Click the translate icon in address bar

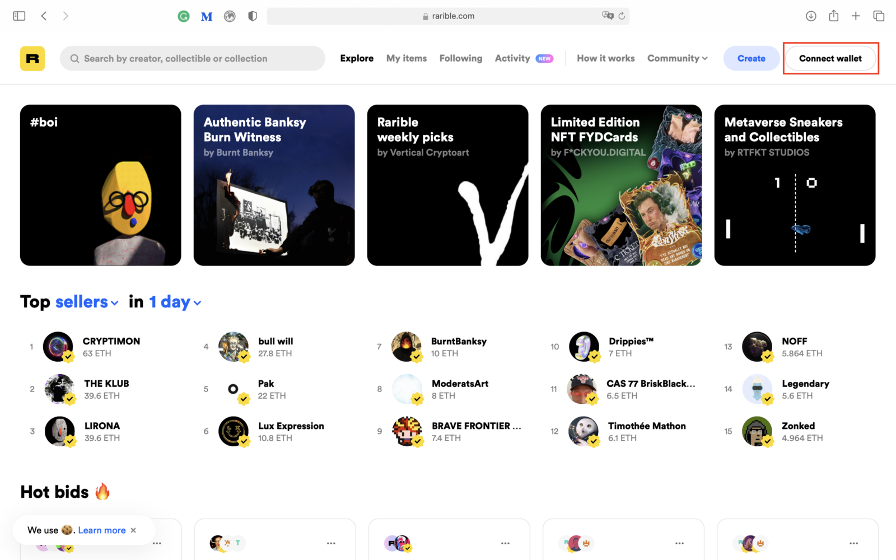point(608,16)
